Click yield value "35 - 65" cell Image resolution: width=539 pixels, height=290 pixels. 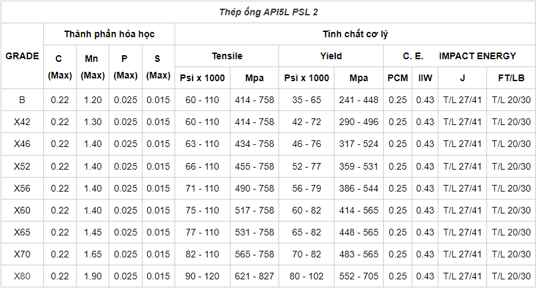point(306,100)
